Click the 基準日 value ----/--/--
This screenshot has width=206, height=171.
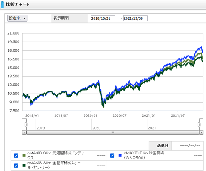coord(190,146)
